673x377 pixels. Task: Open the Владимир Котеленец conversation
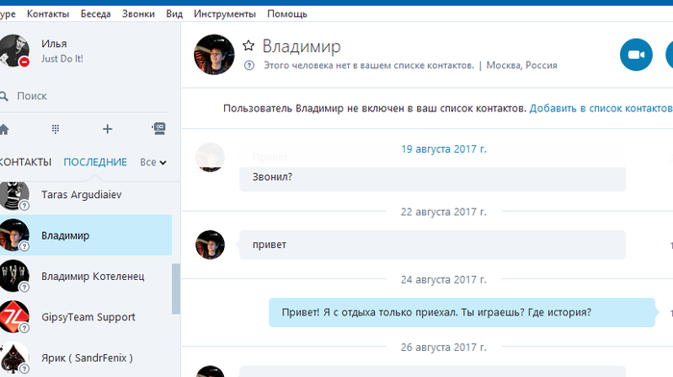click(x=86, y=276)
